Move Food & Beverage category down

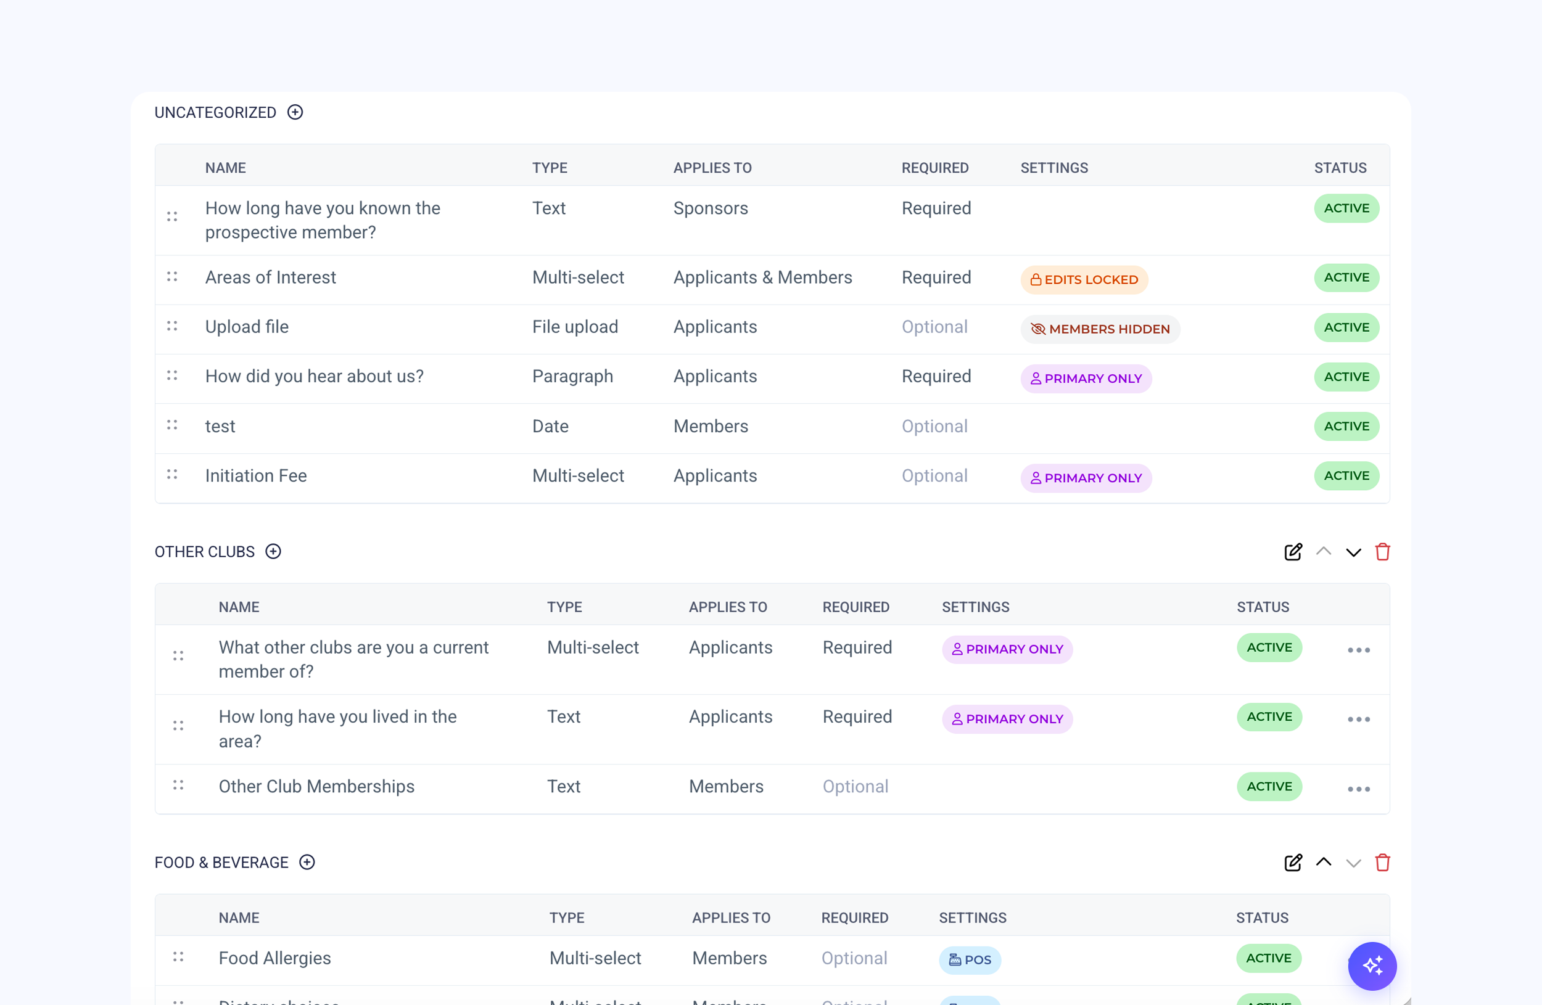(x=1353, y=863)
